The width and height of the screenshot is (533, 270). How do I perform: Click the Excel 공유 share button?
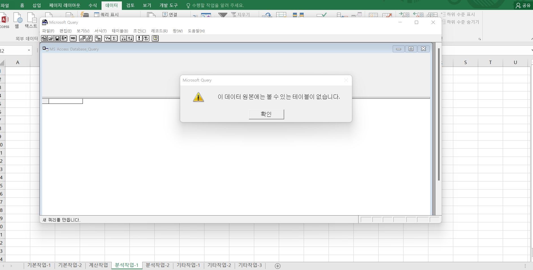click(x=523, y=5)
